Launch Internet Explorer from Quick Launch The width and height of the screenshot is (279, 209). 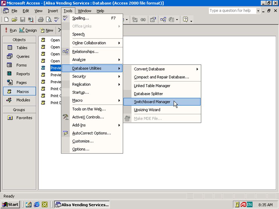pos(37,205)
